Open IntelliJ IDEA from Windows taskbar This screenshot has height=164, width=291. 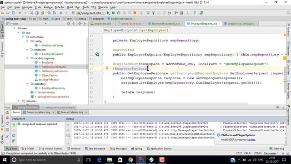tap(141, 160)
